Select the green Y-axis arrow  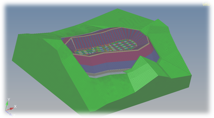click(x=7, y=104)
